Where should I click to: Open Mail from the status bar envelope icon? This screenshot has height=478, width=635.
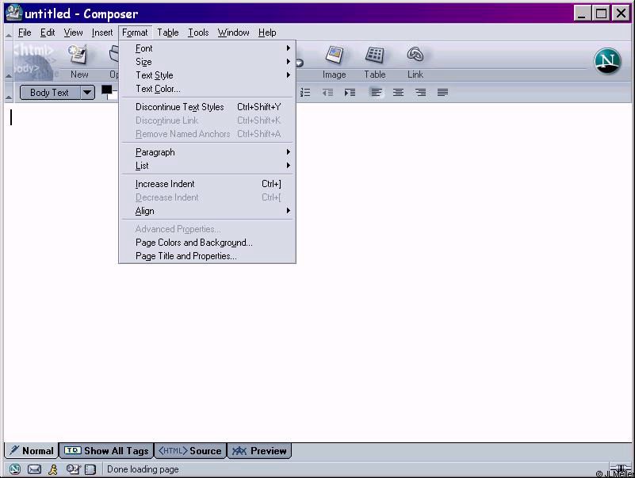34,469
